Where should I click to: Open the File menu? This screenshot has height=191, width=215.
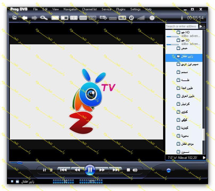coord(35,9)
